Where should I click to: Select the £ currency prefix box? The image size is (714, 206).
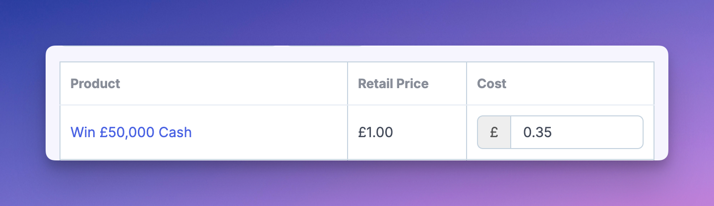[x=494, y=132]
